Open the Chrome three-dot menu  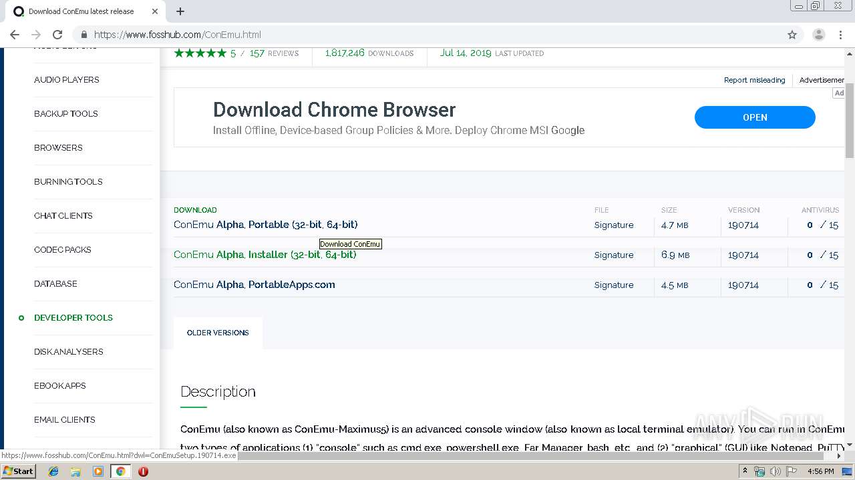point(841,35)
